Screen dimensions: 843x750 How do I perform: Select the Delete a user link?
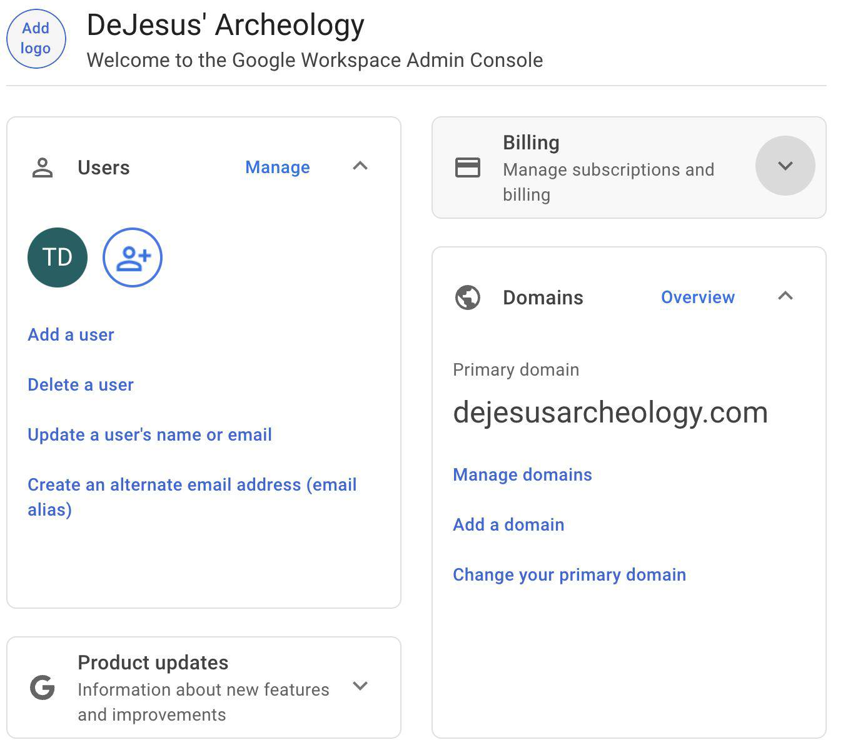(81, 385)
